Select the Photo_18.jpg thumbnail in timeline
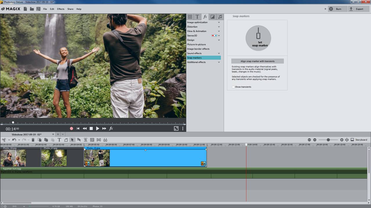 (13, 158)
